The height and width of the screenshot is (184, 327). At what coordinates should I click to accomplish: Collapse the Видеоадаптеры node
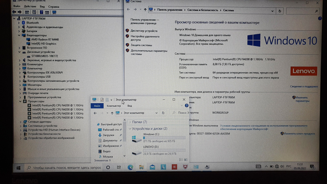pyautogui.click(x=19, y=35)
